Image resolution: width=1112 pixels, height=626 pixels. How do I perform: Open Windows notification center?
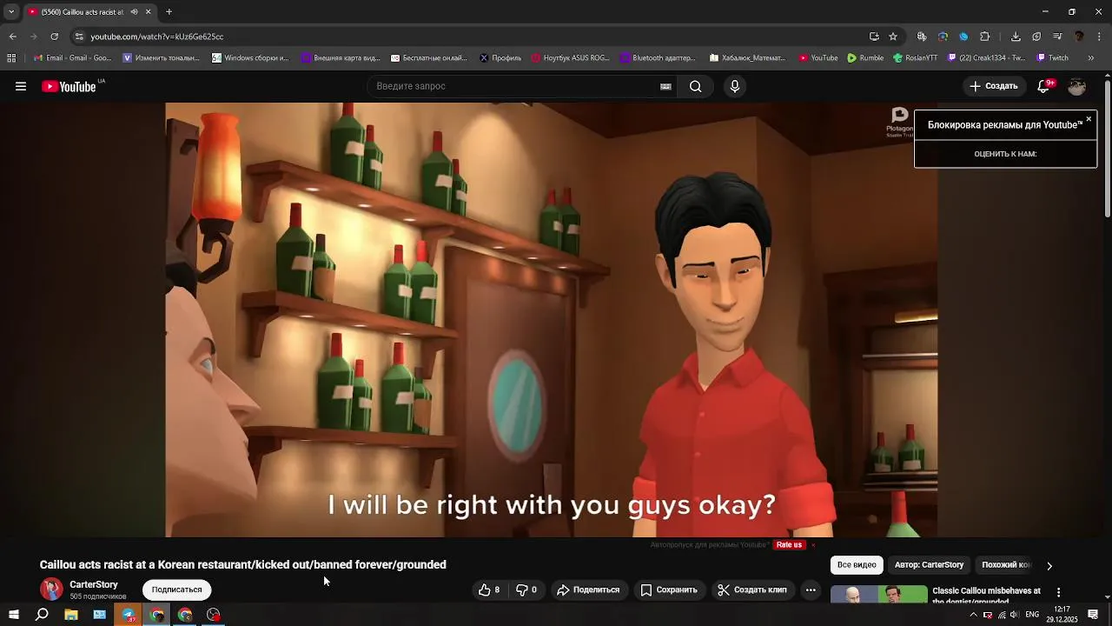point(1093,615)
